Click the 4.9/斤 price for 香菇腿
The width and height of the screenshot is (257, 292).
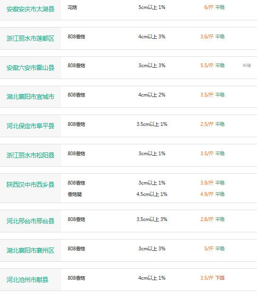click(207, 194)
